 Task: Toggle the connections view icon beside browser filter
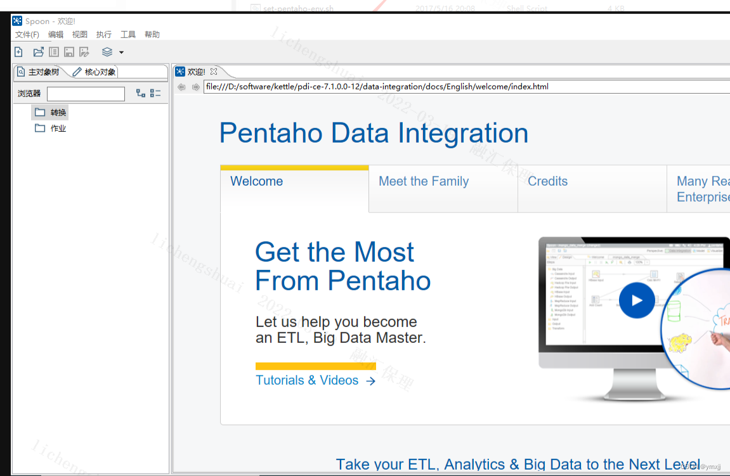point(141,93)
